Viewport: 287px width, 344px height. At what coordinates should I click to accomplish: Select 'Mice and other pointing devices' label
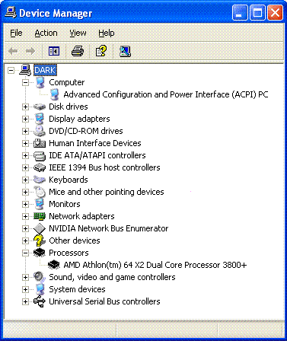point(107,192)
